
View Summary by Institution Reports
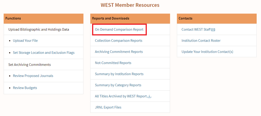119,74
